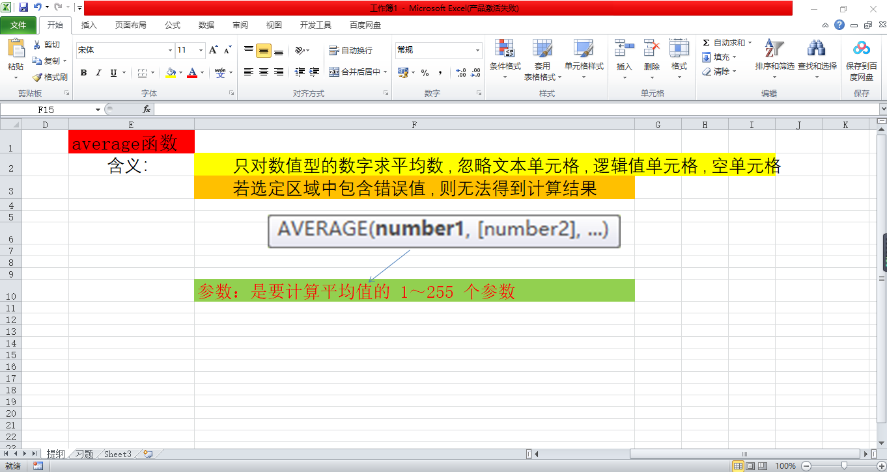Expand the font color dropdown arrow
This screenshot has width=887, height=472.
click(x=202, y=73)
